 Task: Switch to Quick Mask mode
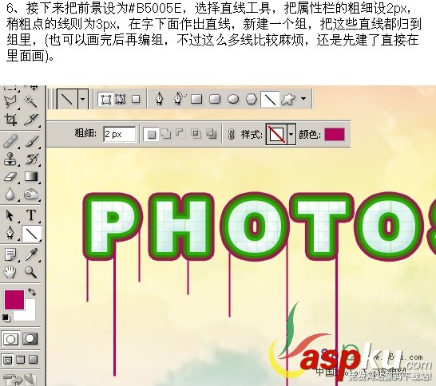click(x=30, y=339)
